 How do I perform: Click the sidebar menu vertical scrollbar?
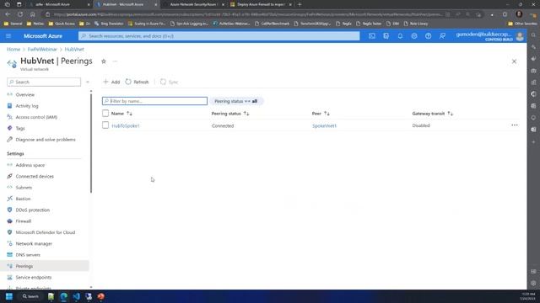pyautogui.click(x=91, y=142)
